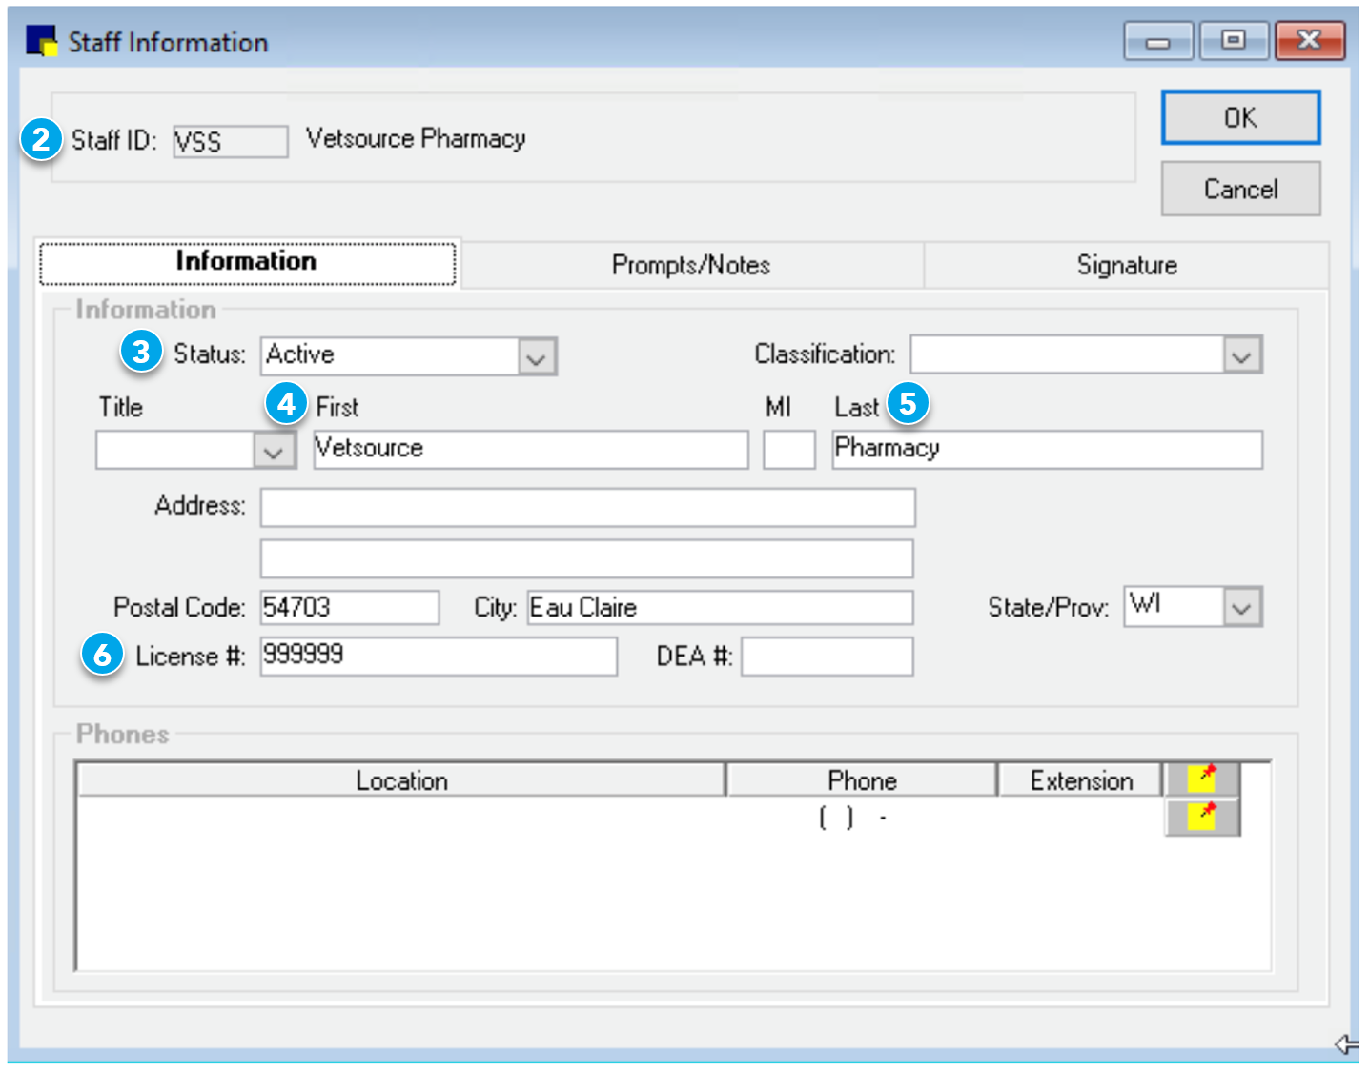Click the Phone column header

coord(862,780)
